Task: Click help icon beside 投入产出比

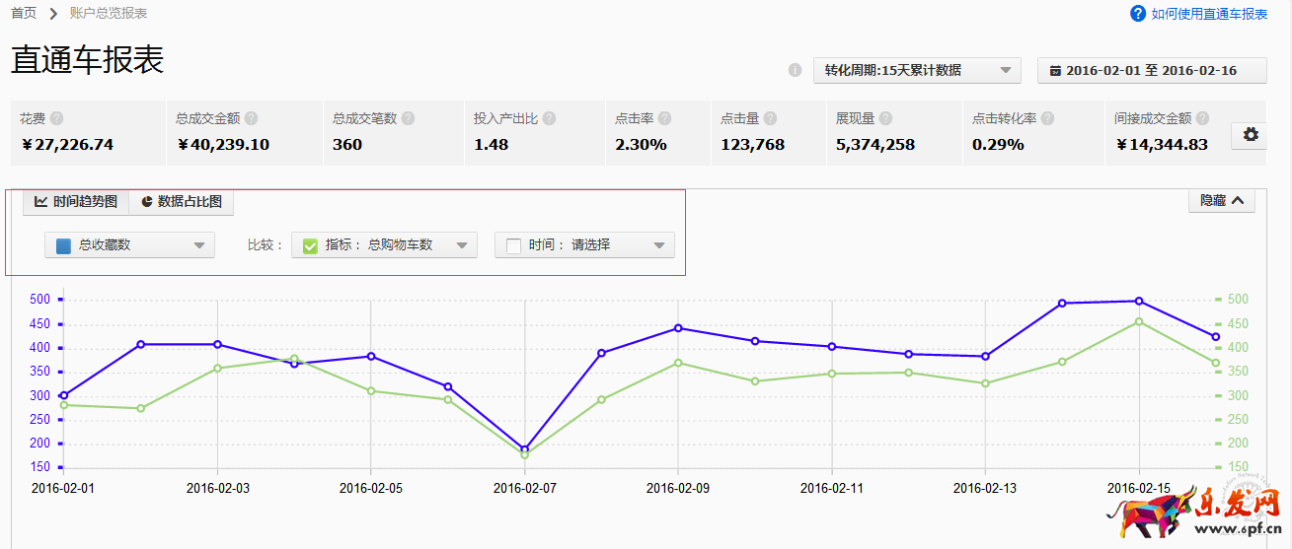Action: tap(549, 118)
